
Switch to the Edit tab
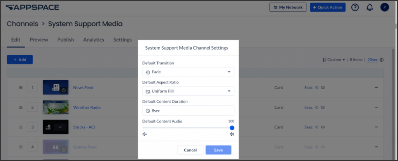point(16,40)
